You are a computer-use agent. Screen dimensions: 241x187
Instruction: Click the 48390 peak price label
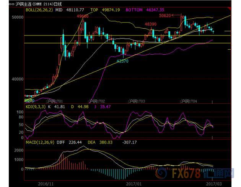coord(150,24)
